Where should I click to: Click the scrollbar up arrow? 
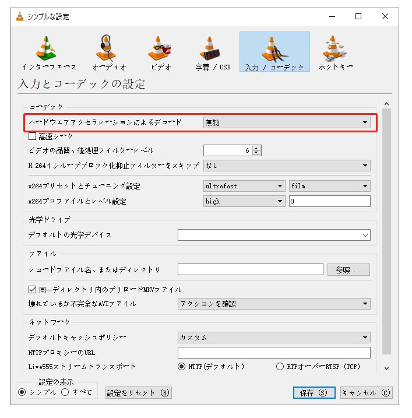pos(387,104)
